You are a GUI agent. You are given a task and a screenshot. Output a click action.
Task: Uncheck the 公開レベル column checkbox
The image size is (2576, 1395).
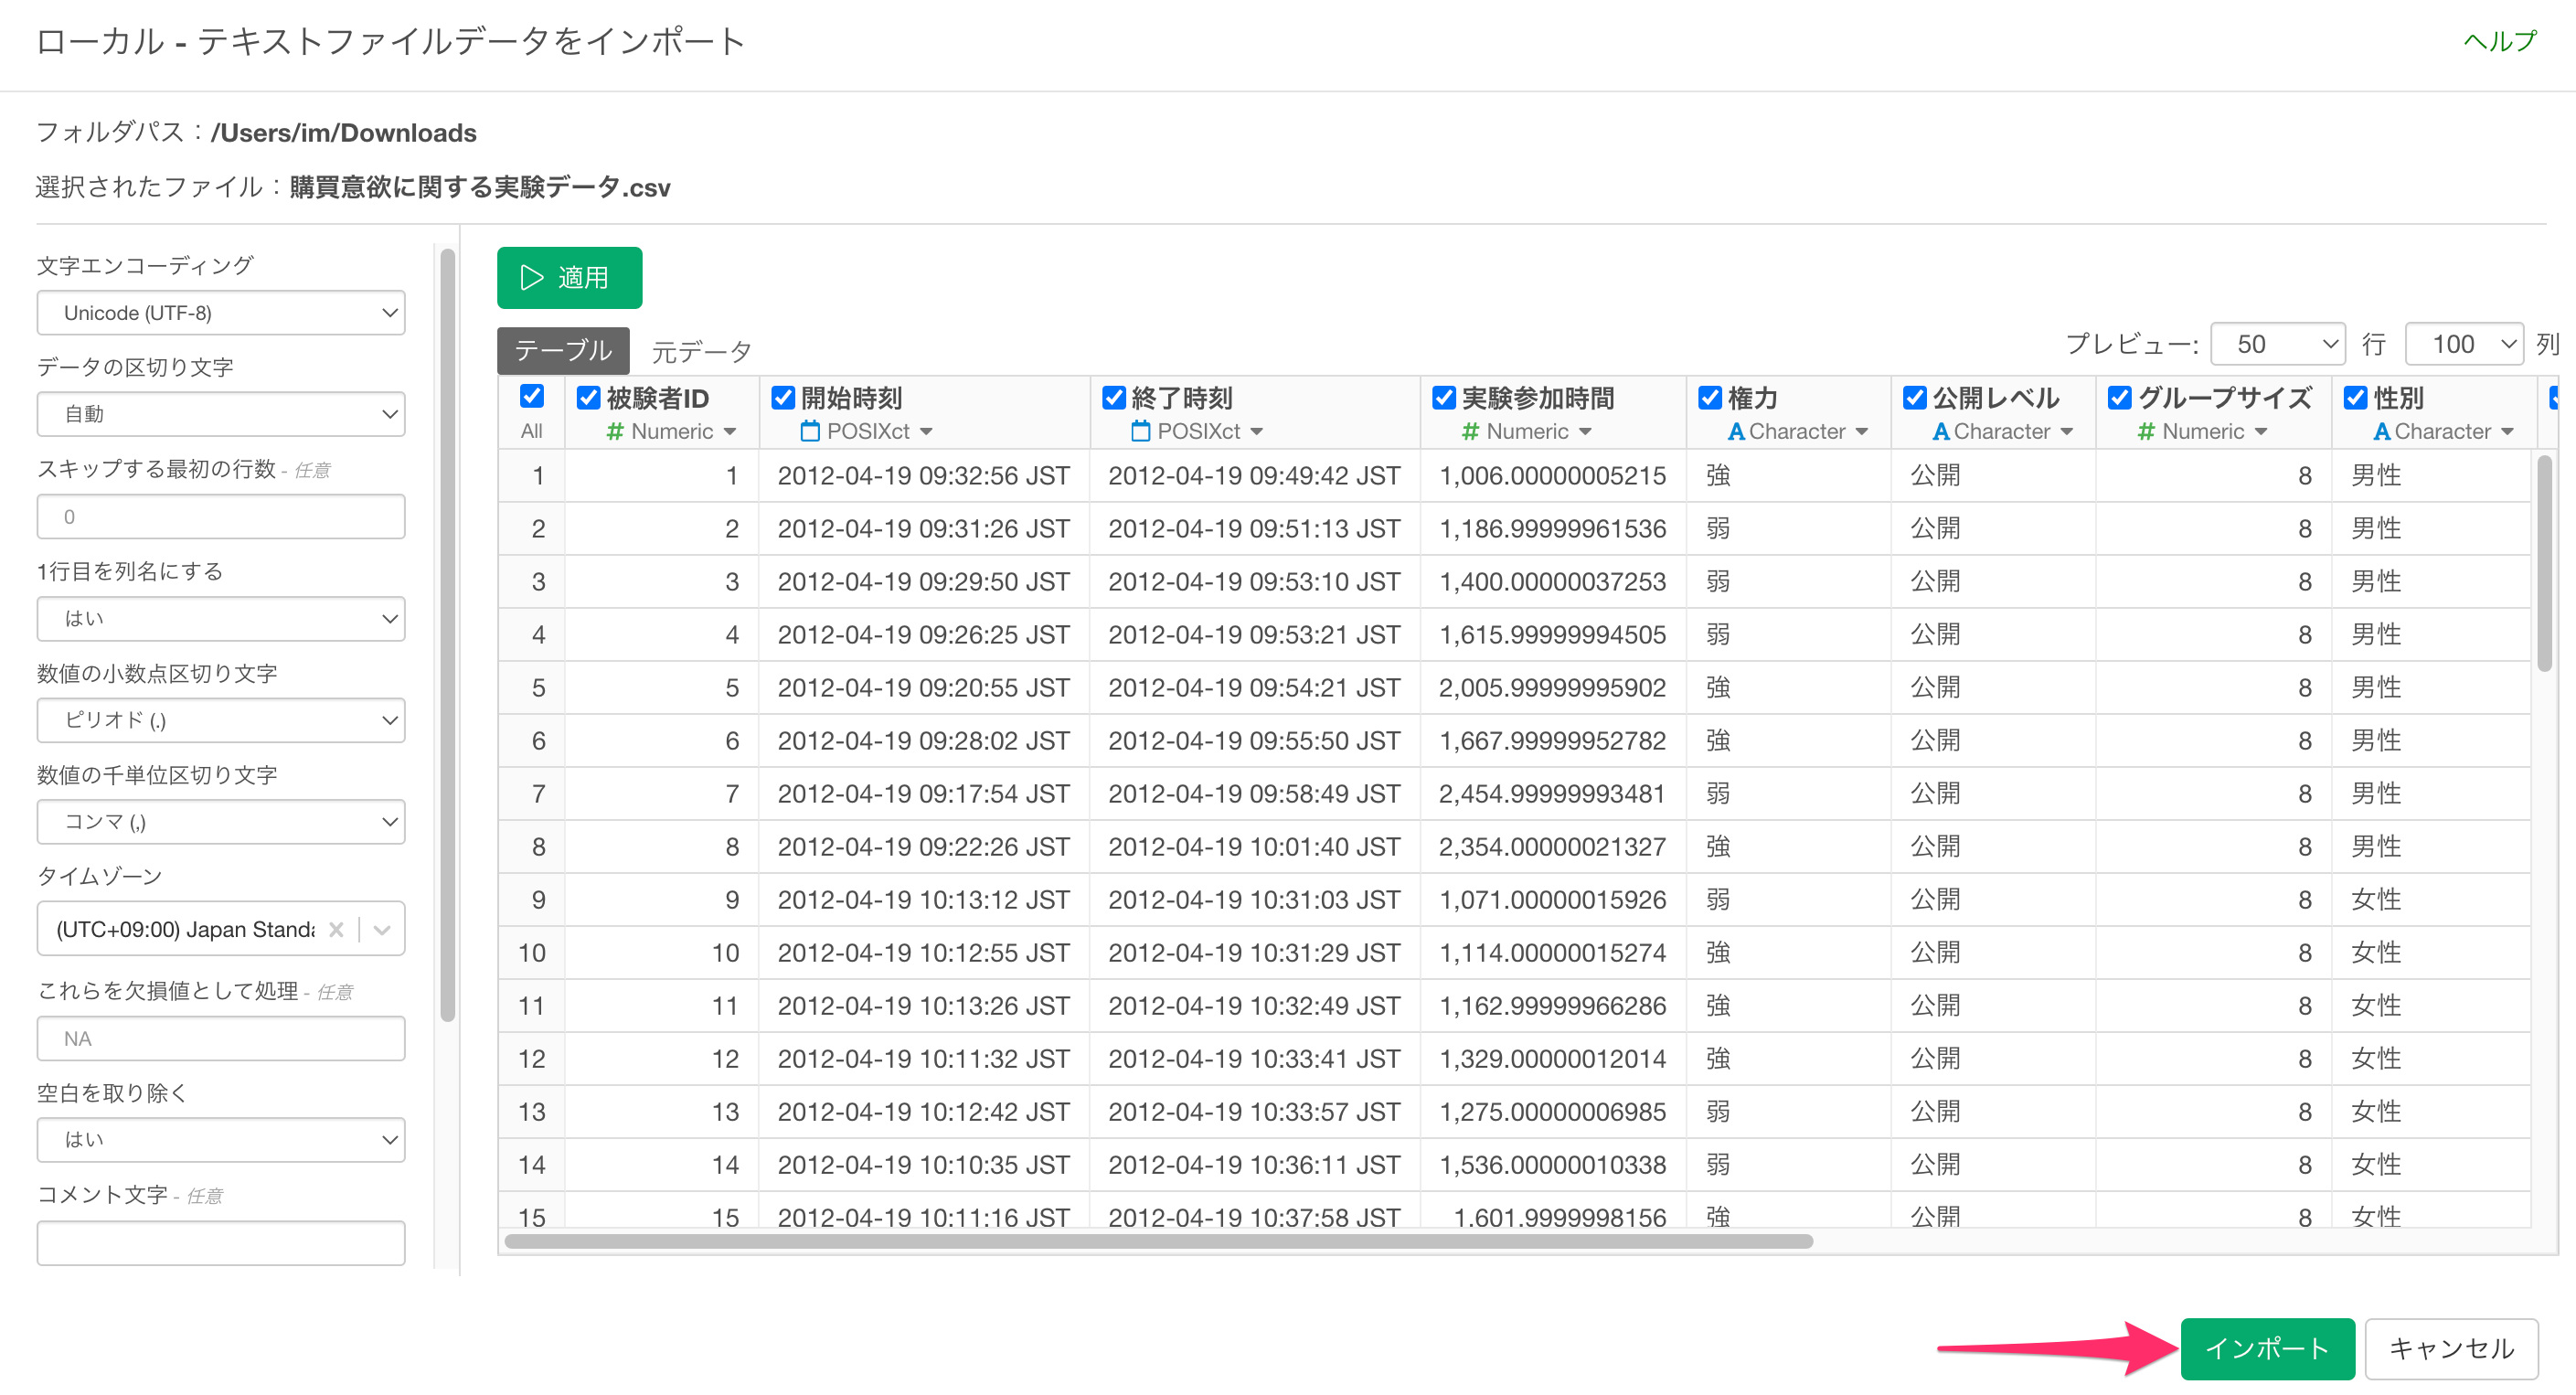[x=1915, y=398]
